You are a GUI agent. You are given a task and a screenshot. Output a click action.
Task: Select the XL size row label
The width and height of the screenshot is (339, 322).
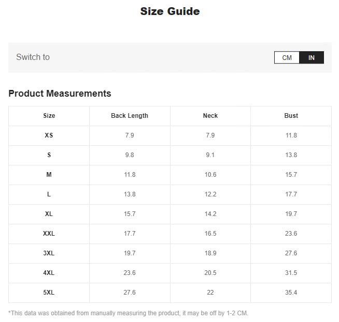[x=49, y=214]
